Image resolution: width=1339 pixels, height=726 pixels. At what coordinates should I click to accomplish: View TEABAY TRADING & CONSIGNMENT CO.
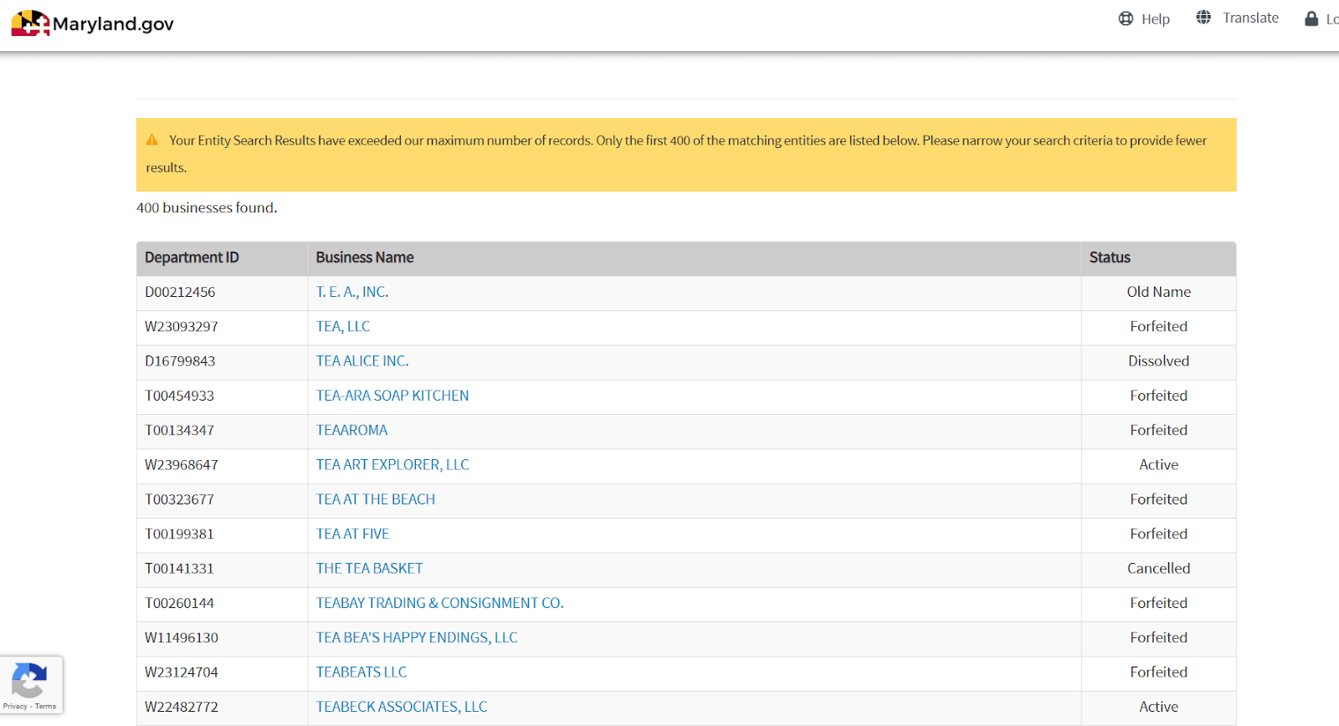click(439, 603)
